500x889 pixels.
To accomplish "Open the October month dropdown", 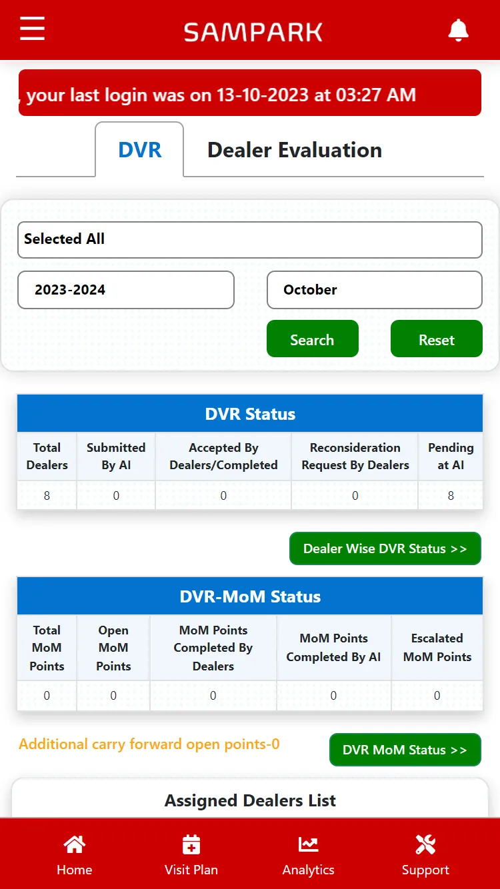I will pyautogui.click(x=375, y=290).
